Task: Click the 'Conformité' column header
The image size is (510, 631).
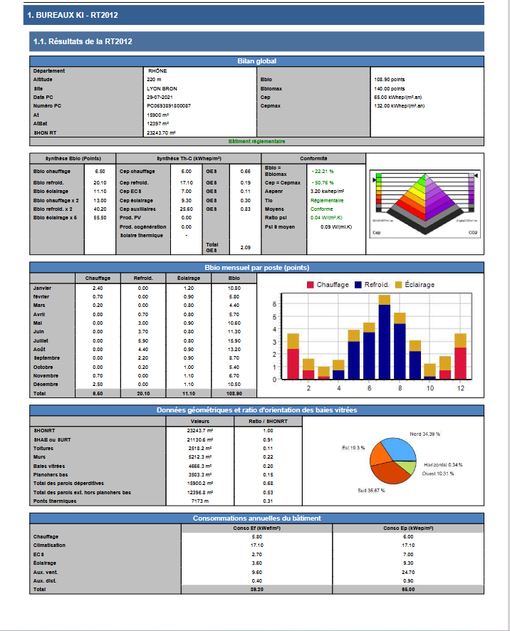Action: pos(313,159)
